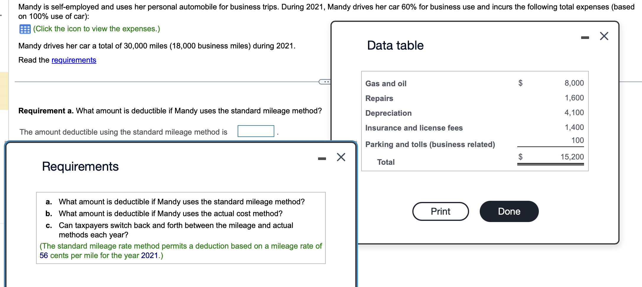
Task: Click the 56 cents per mile note
Action: pyautogui.click(x=181, y=251)
